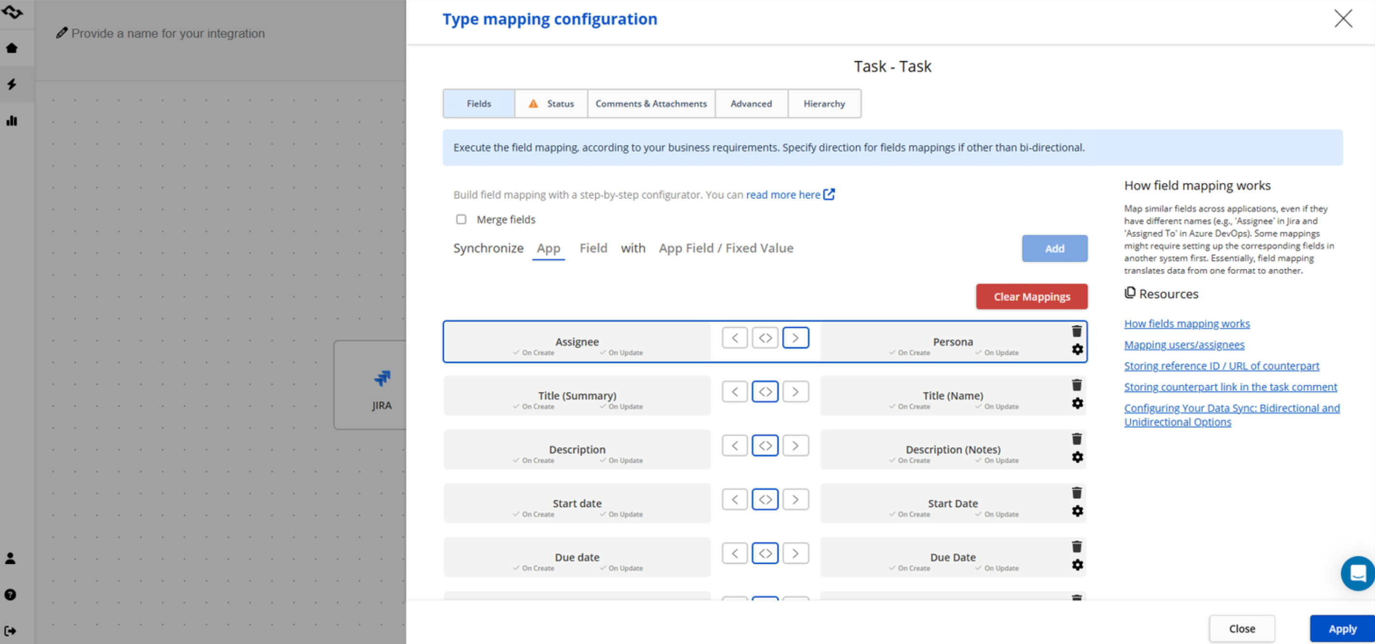Switch to the Status tab
This screenshot has width=1375, height=644.
pos(551,103)
